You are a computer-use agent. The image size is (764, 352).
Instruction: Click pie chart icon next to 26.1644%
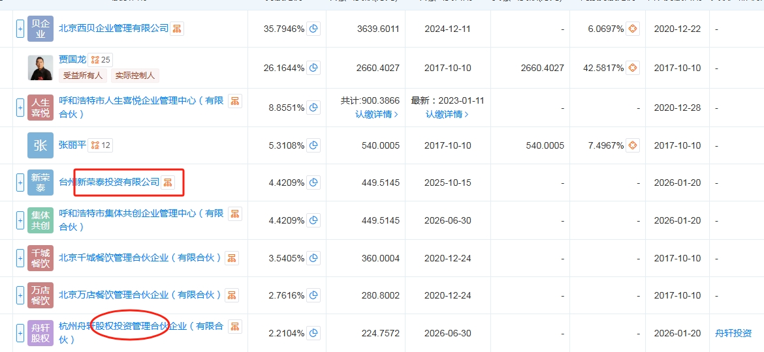coord(313,68)
